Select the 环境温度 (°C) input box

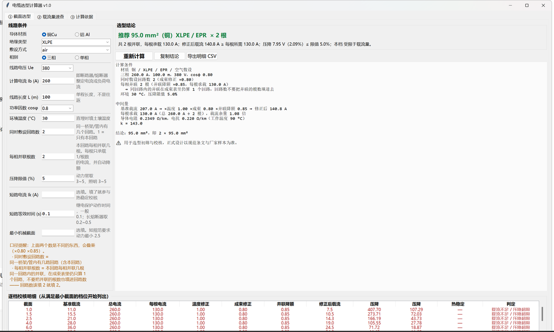point(58,119)
